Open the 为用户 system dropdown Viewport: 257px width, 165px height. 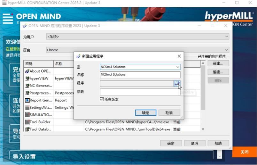pyautogui.click(x=137, y=37)
